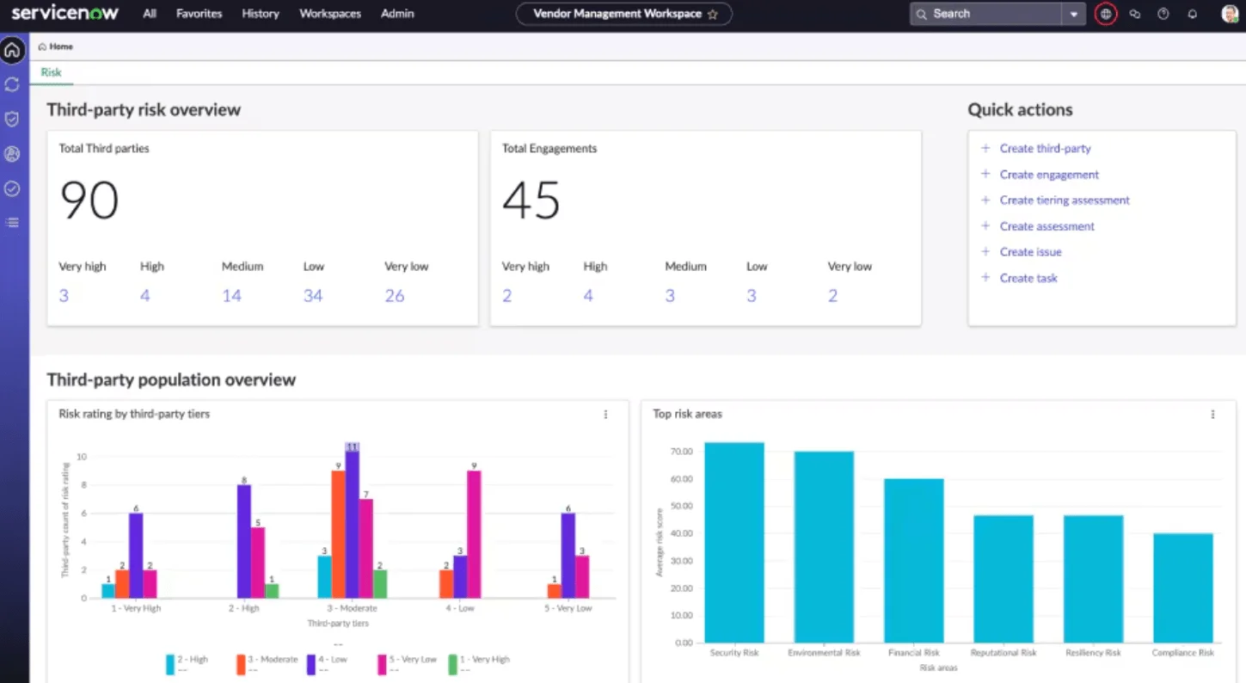Click the plus icon beside Create engagement

(985, 174)
